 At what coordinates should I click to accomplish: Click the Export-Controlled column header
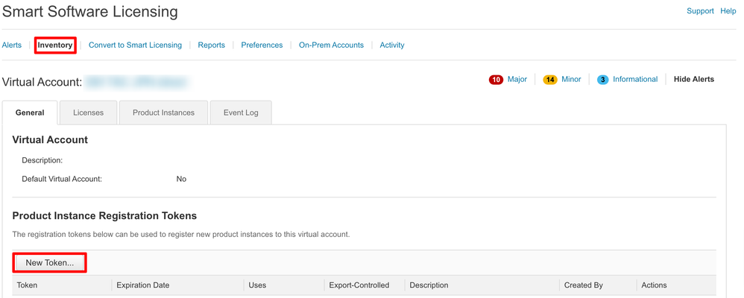[359, 285]
